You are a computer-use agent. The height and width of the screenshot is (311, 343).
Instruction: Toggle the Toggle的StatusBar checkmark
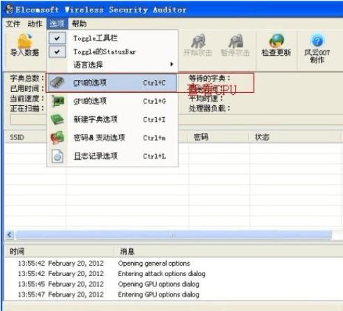[x=57, y=52]
